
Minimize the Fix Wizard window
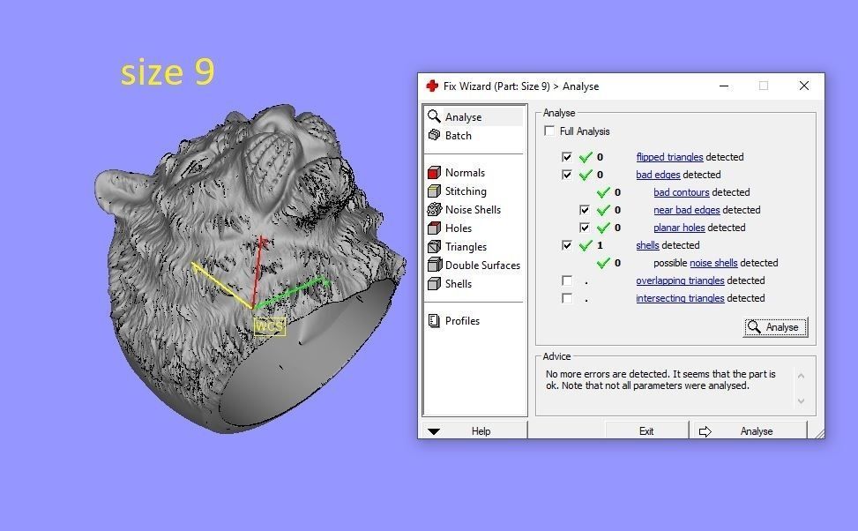[x=723, y=86]
